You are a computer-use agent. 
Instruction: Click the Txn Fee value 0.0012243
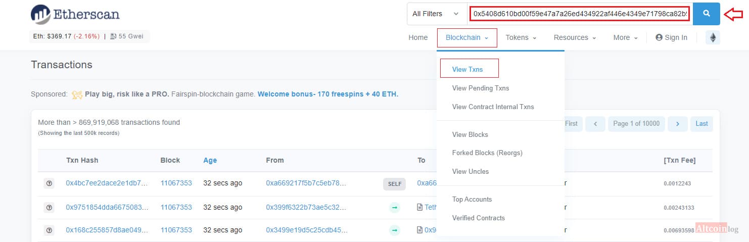(x=677, y=184)
